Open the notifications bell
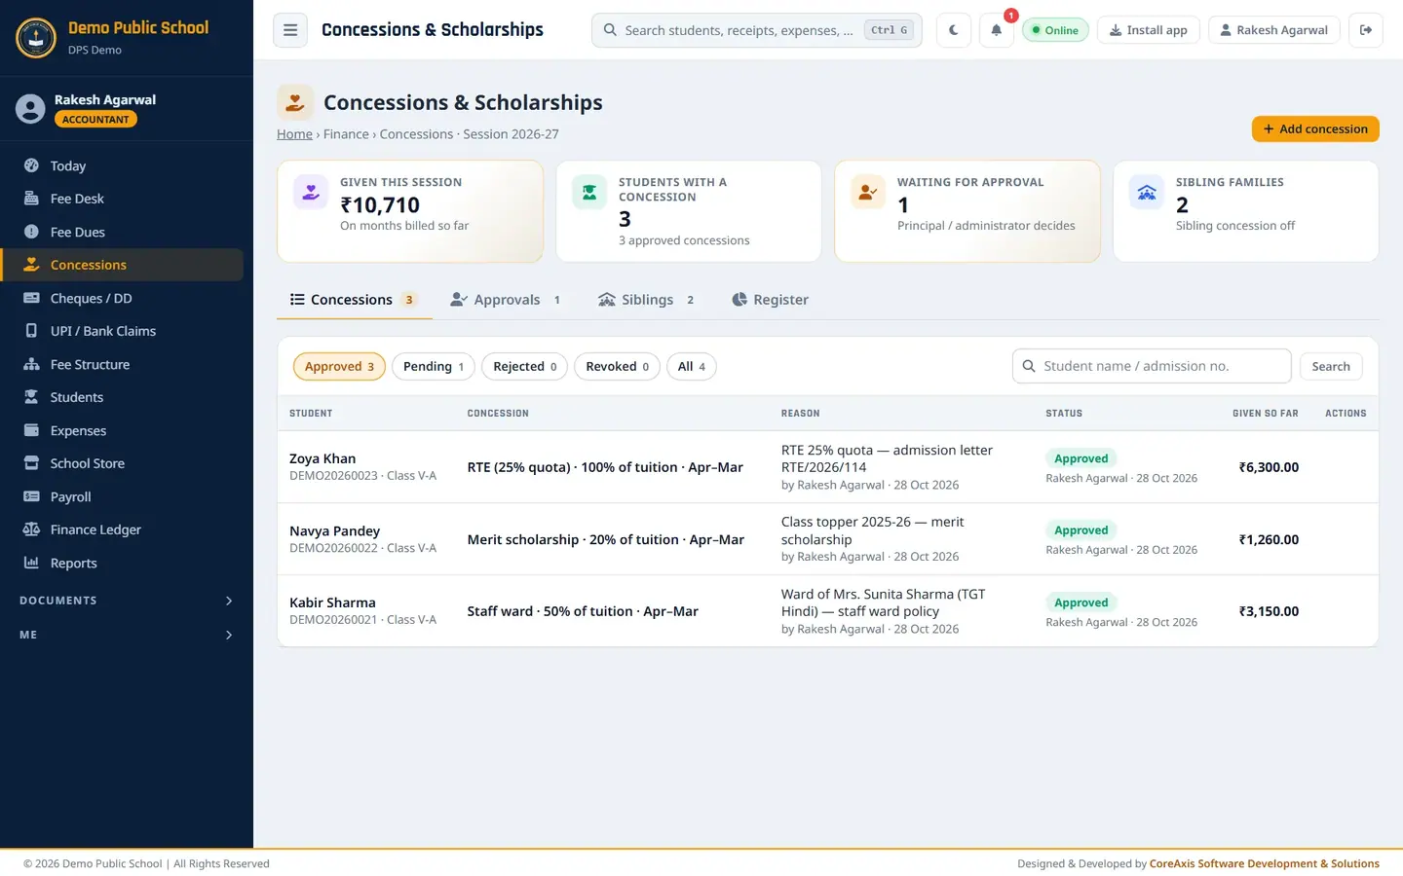 click(996, 30)
